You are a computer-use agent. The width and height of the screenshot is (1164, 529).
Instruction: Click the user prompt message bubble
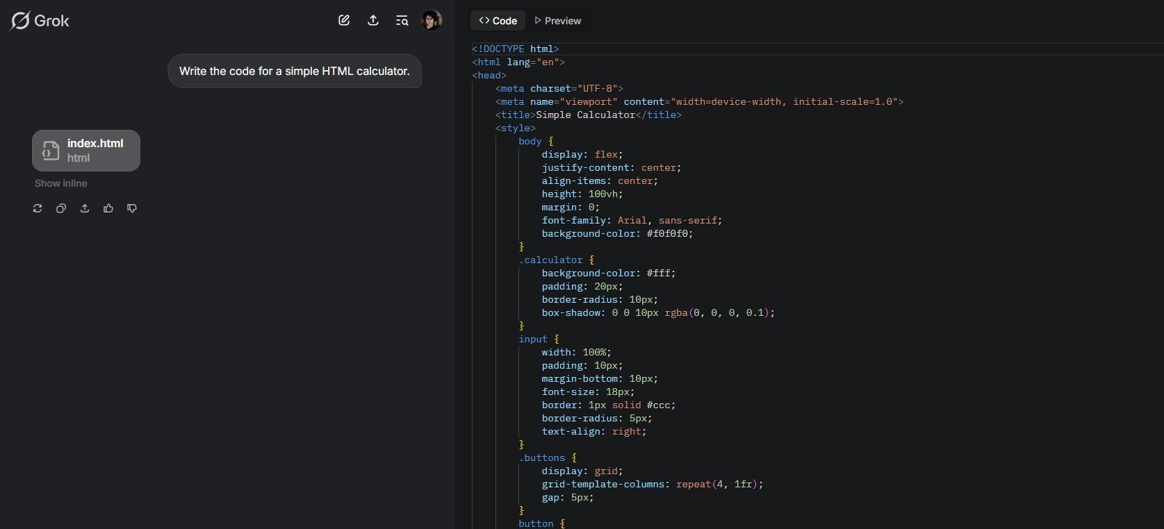coord(294,71)
